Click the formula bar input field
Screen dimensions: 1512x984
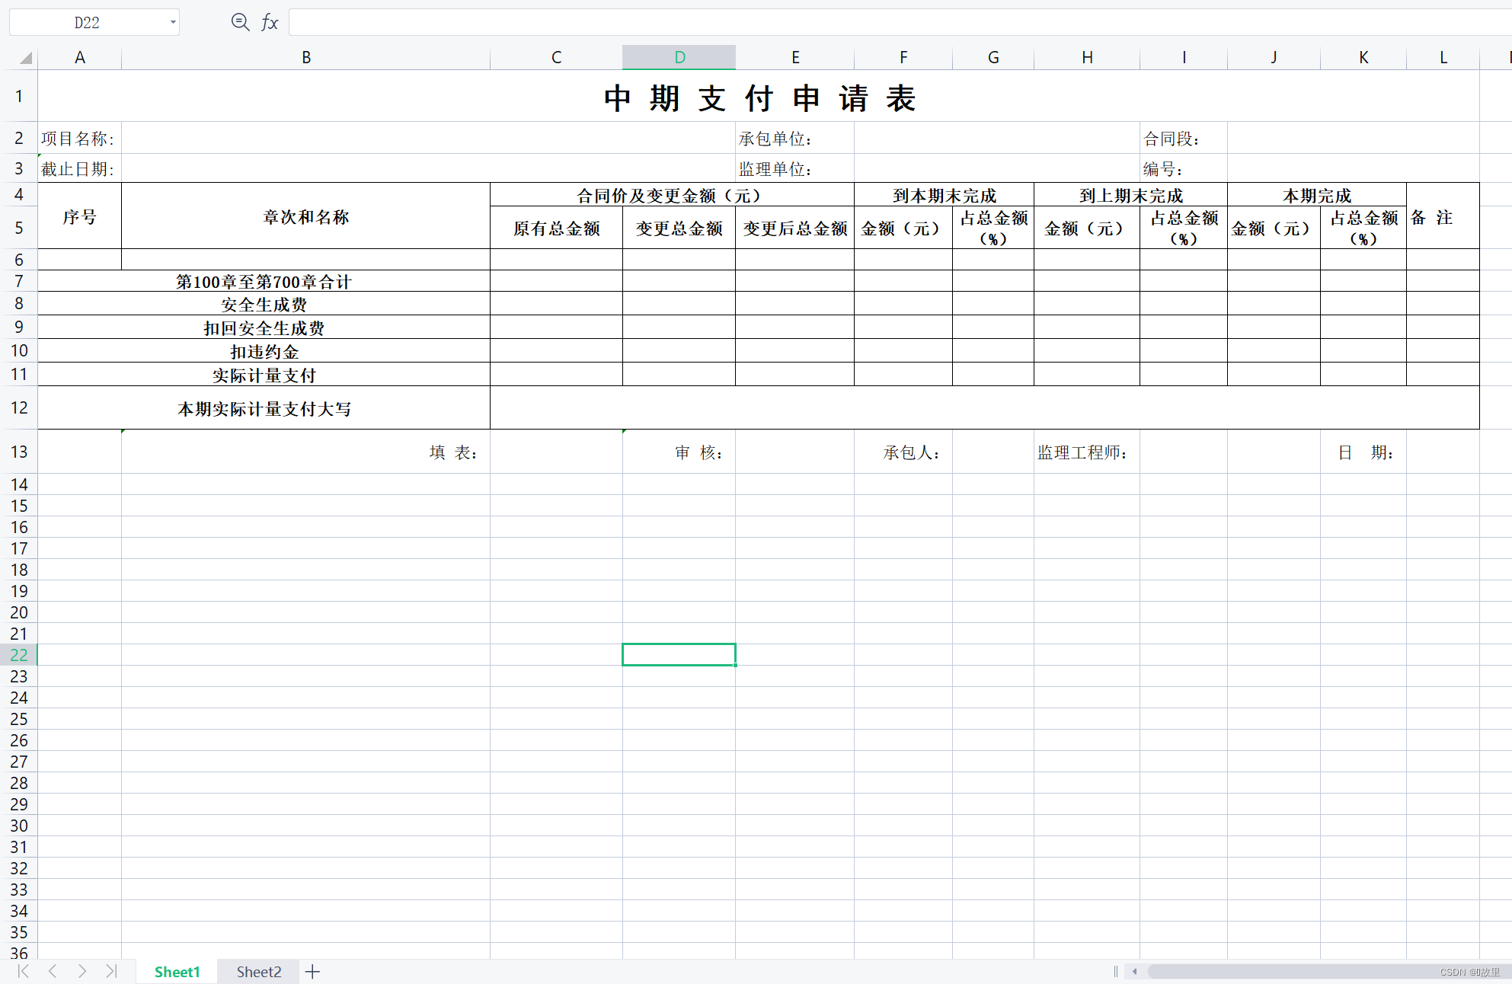click(899, 22)
